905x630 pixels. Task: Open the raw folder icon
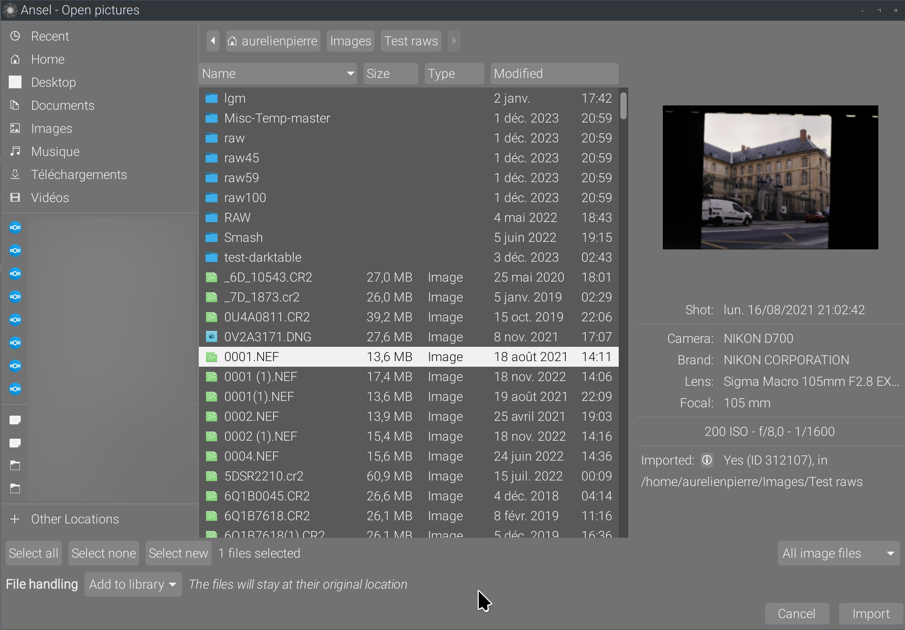click(x=212, y=138)
